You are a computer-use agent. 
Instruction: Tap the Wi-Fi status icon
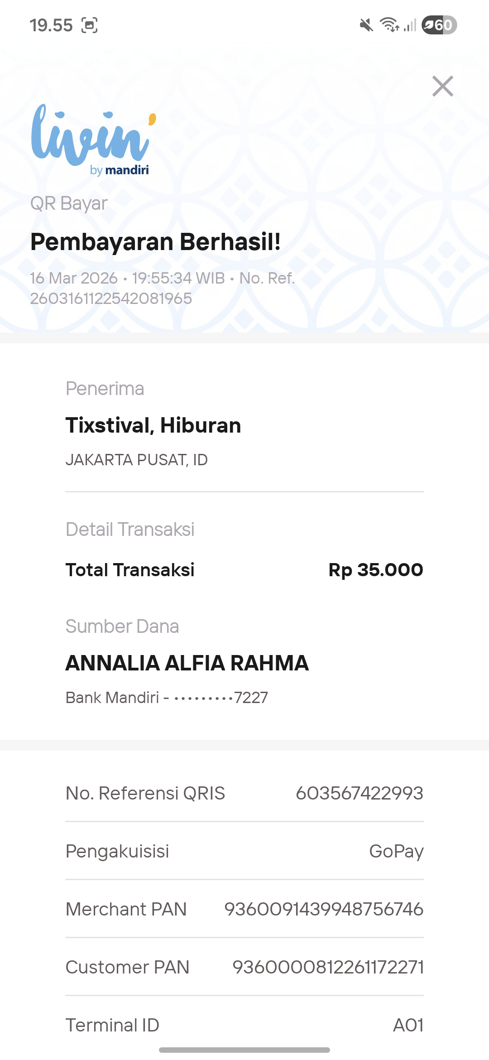pos(389,25)
